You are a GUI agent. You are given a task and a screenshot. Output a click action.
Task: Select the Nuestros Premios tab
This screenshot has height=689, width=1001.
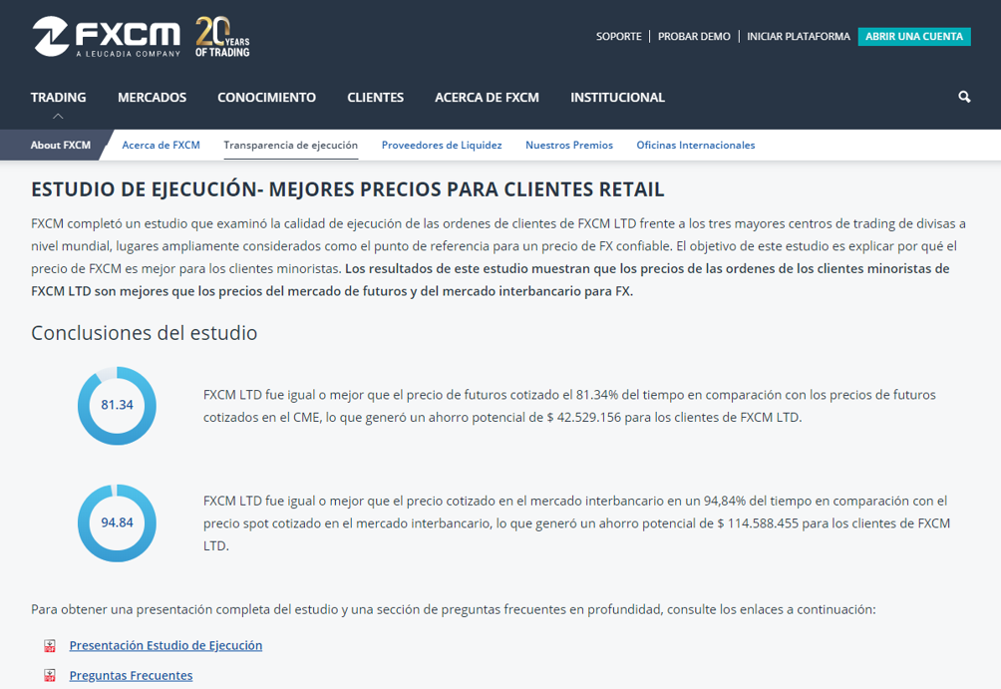pyautogui.click(x=569, y=145)
